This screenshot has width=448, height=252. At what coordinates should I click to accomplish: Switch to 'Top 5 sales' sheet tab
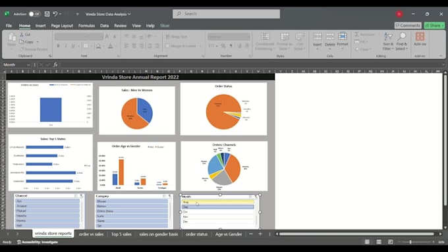point(121,234)
